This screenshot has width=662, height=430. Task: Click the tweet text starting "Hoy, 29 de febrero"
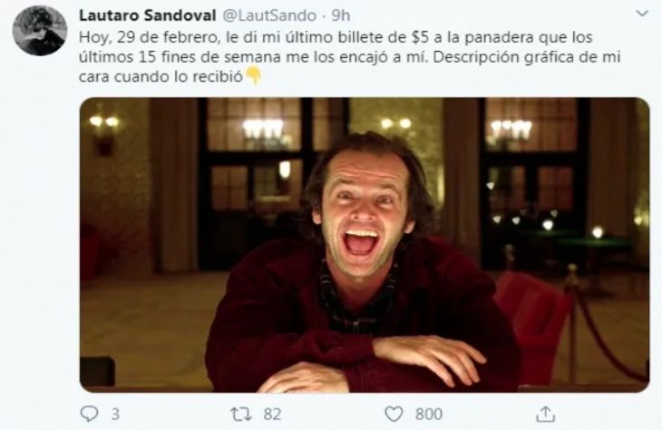coord(349,57)
